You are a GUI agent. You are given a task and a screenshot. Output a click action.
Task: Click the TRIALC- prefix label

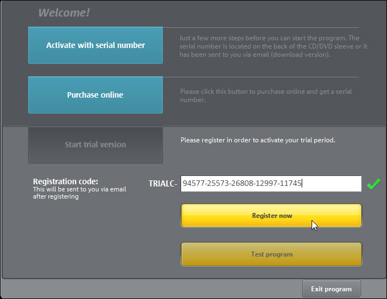(x=163, y=184)
